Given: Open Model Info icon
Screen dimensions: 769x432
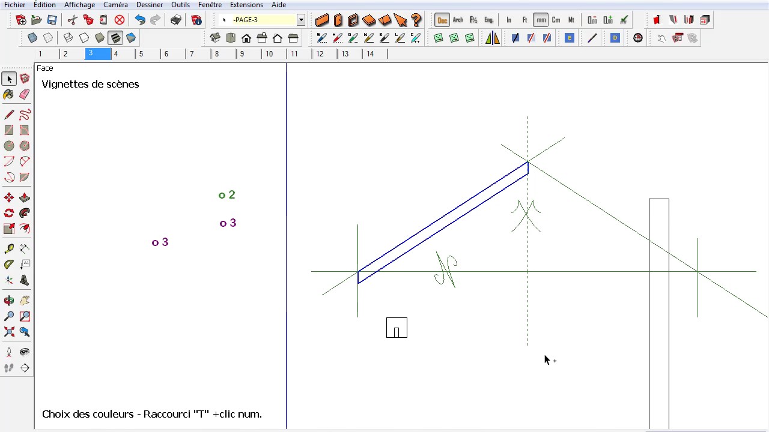Looking at the screenshot, I should pyautogui.click(x=196, y=20).
